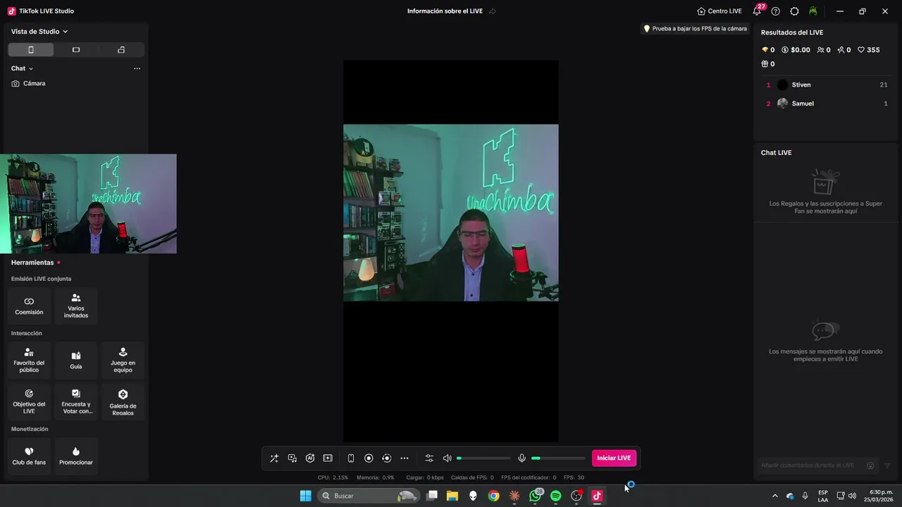Show hidden system tray icons

click(775, 496)
